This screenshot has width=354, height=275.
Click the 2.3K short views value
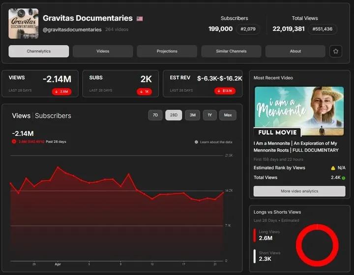[x=265, y=259]
